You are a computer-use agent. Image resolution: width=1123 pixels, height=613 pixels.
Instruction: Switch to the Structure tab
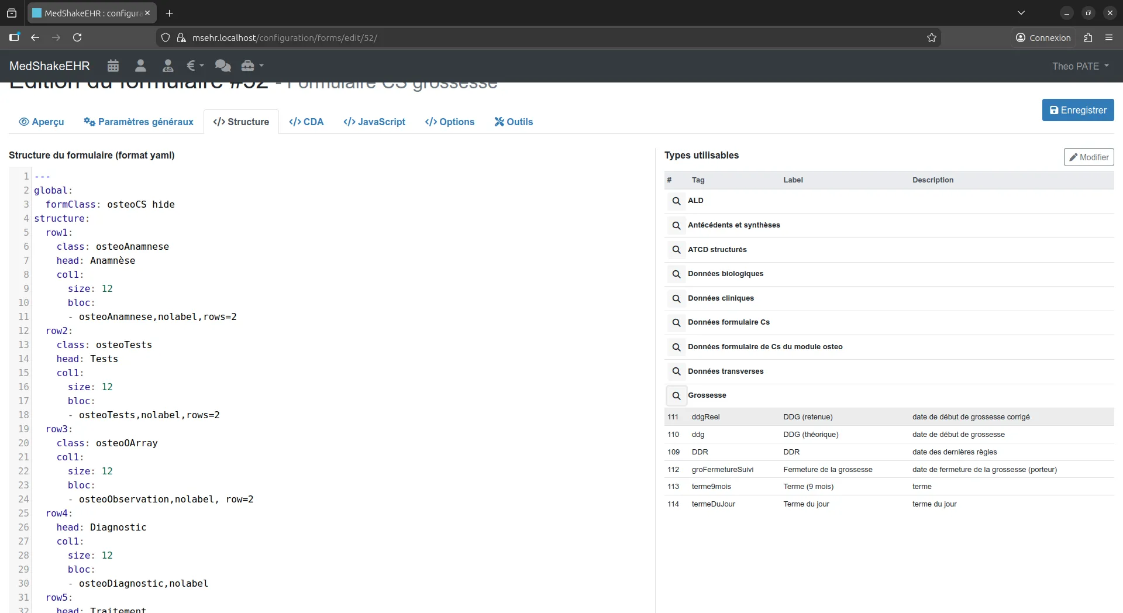point(241,122)
